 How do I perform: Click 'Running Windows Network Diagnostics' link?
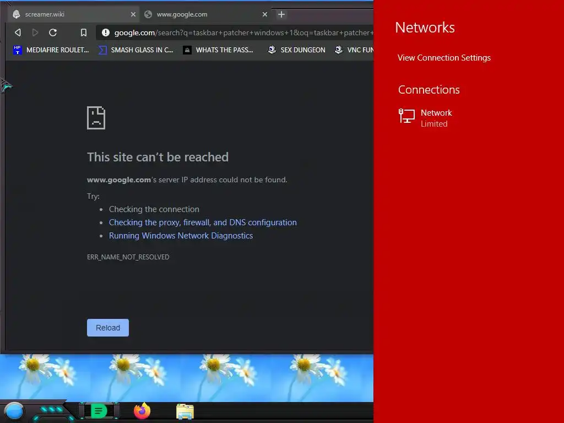(x=181, y=236)
